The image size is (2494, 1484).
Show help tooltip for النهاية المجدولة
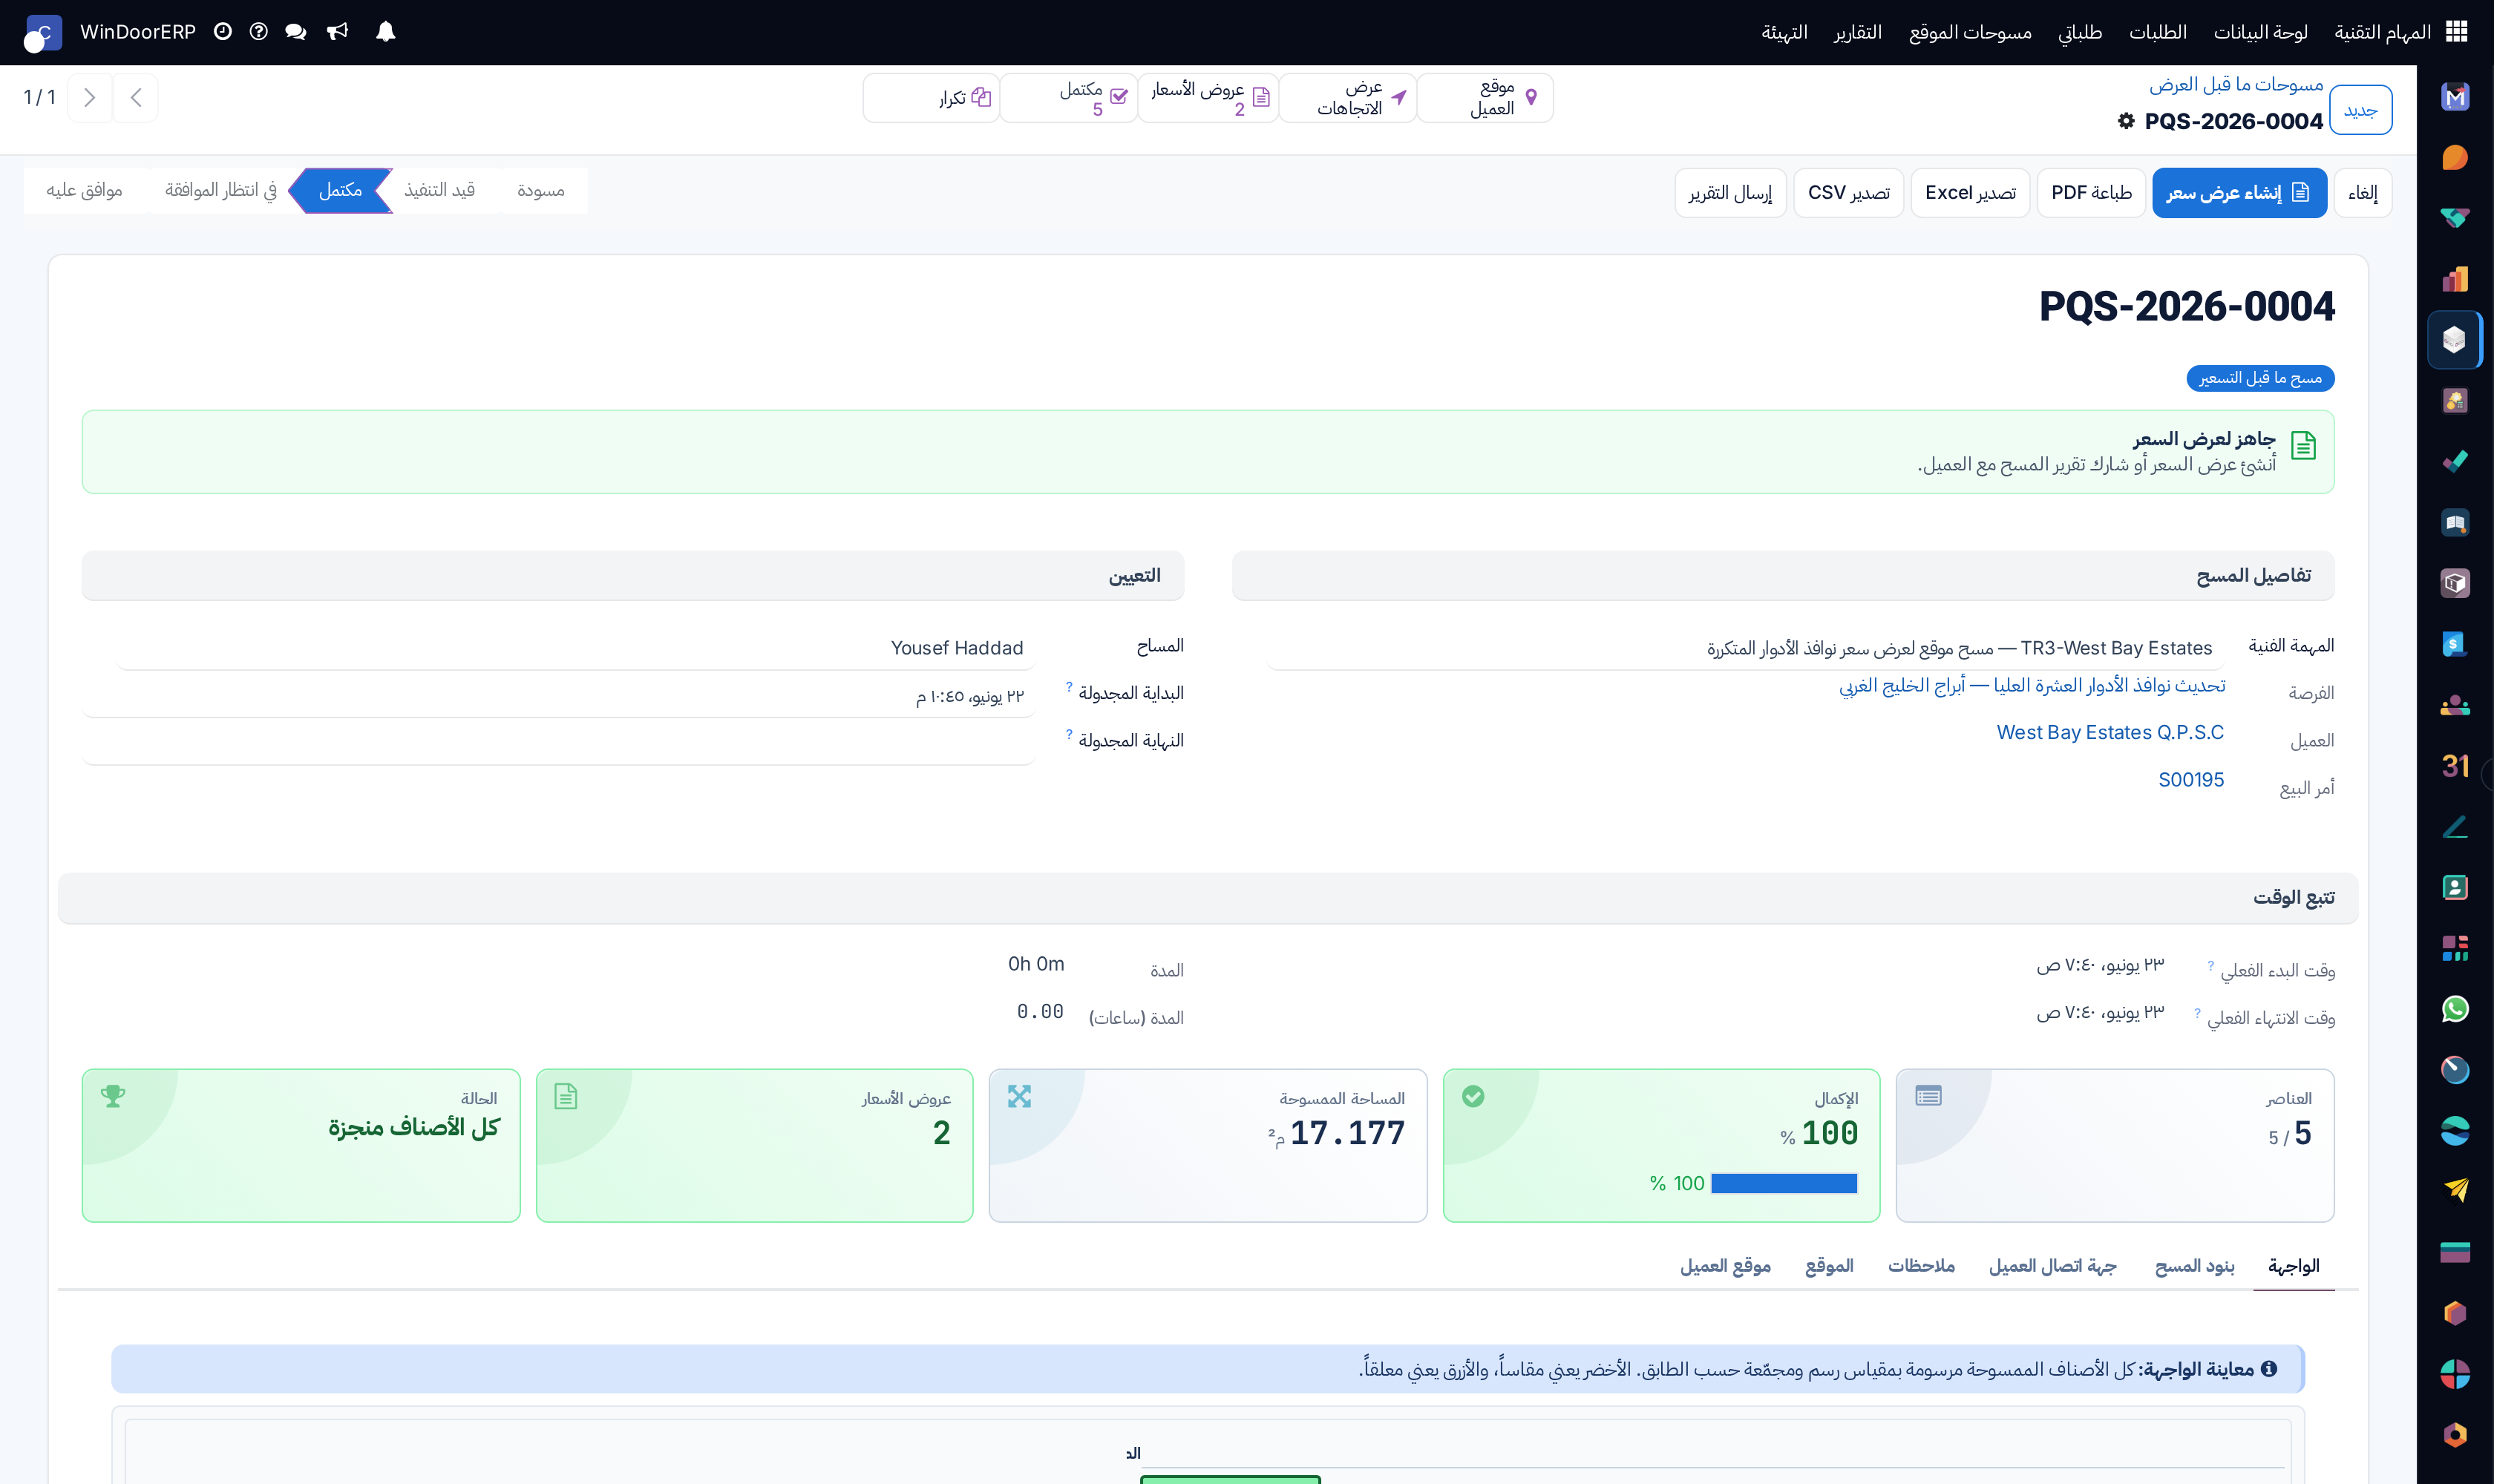pos(1068,735)
